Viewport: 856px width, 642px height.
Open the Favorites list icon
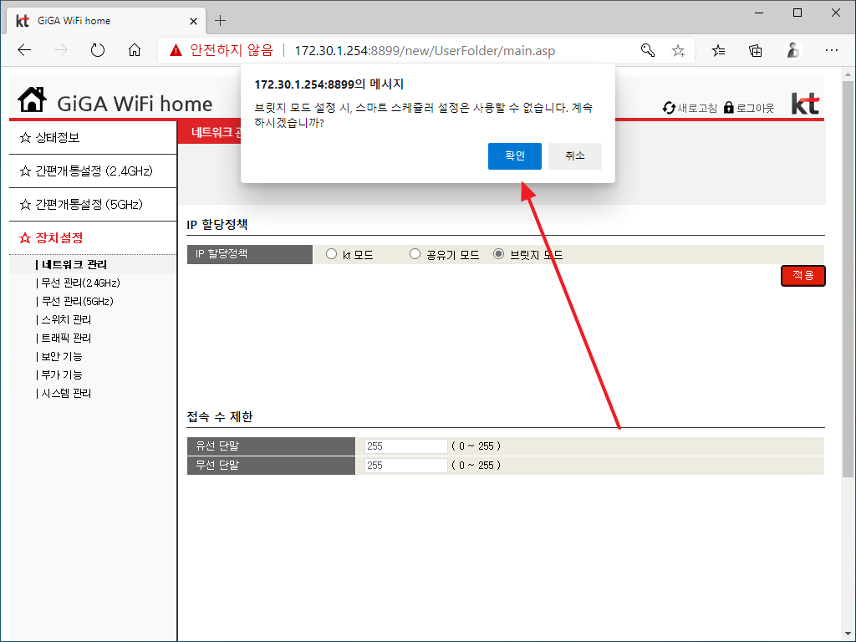click(x=718, y=51)
